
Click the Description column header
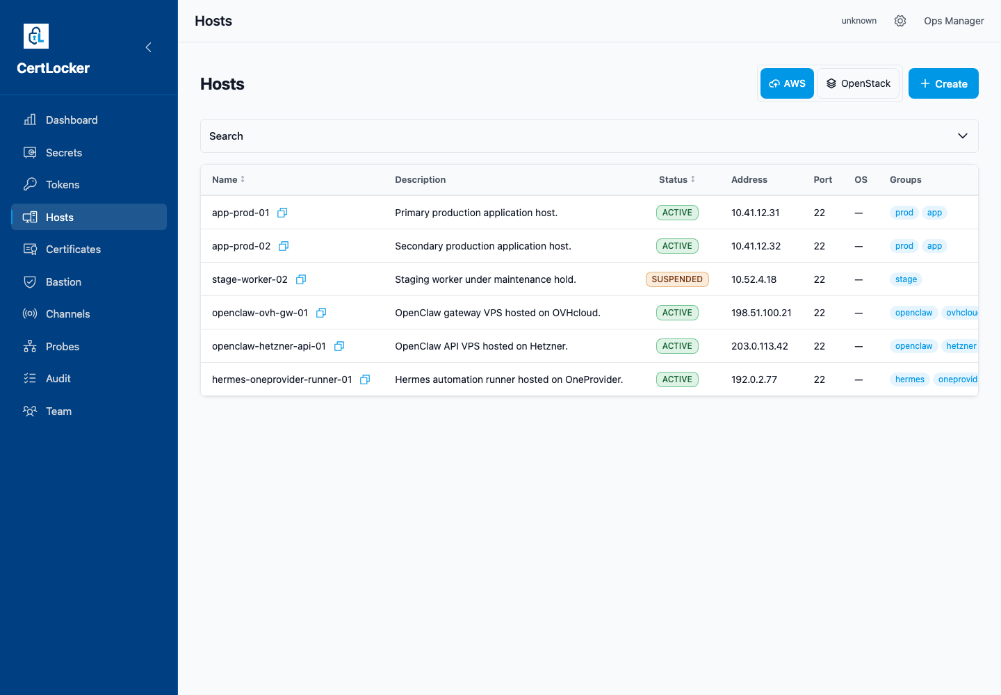pyautogui.click(x=420, y=179)
